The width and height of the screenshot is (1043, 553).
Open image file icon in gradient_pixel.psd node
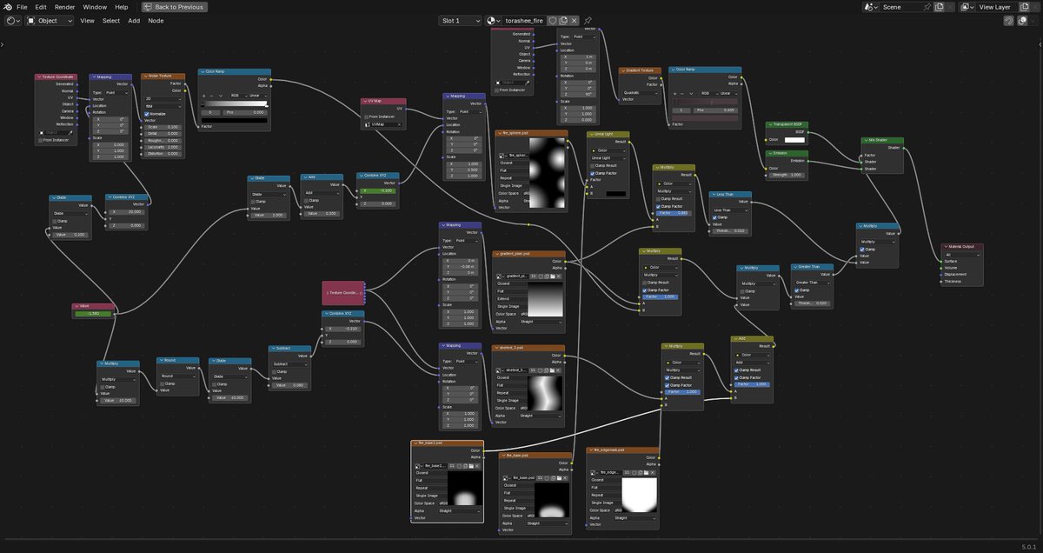[x=553, y=276]
